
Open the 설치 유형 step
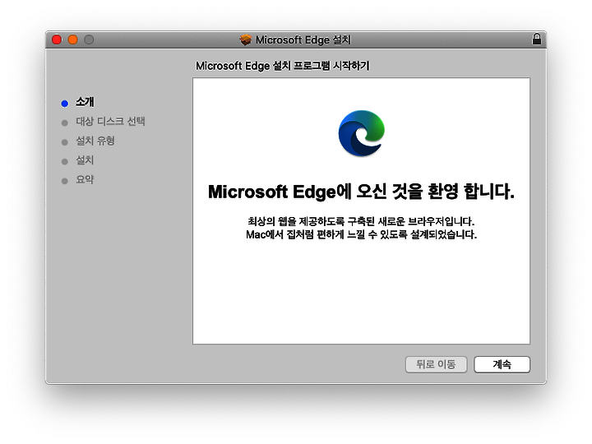point(95,141)
